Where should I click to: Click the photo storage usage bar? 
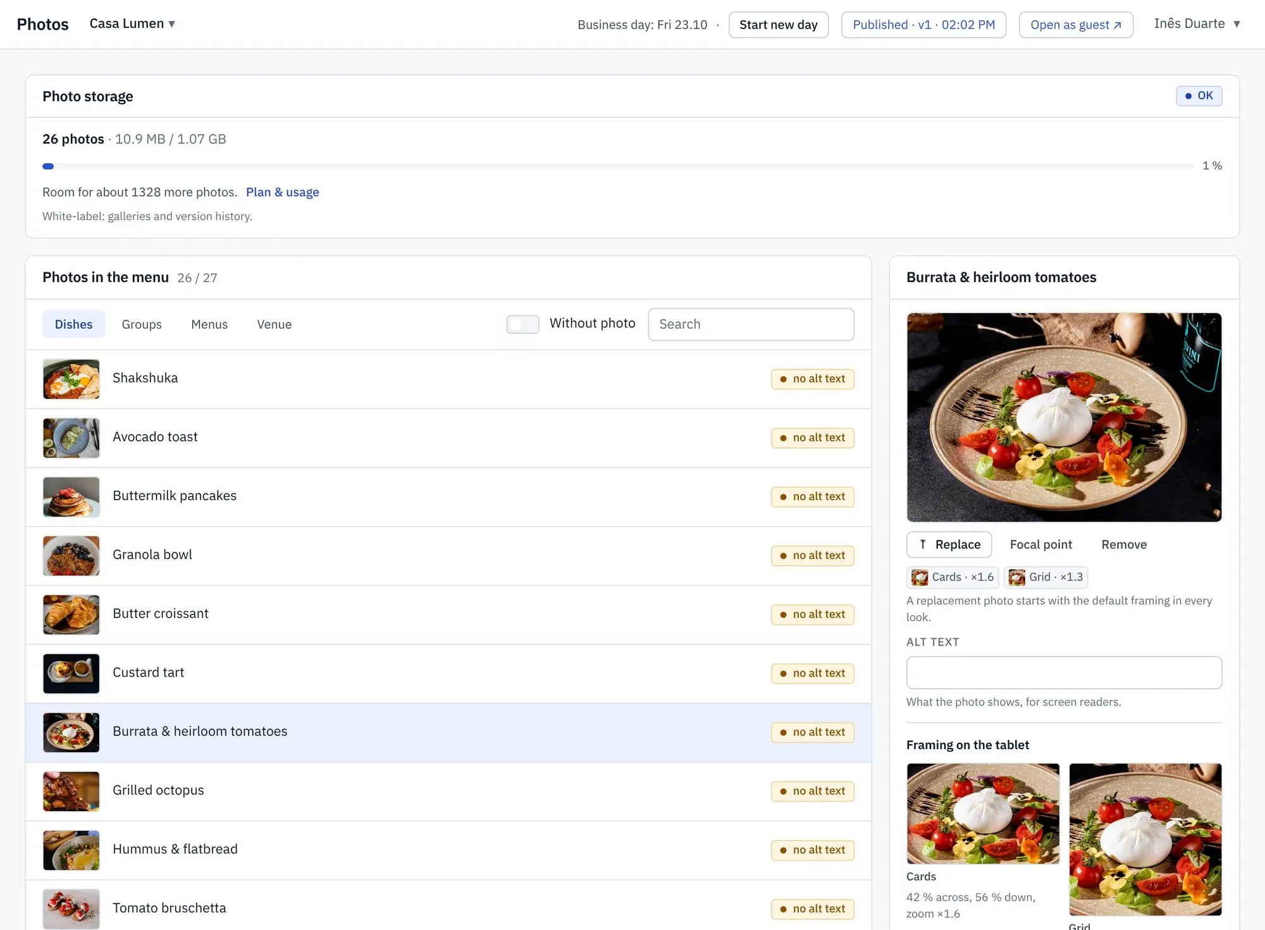[618, 166]
